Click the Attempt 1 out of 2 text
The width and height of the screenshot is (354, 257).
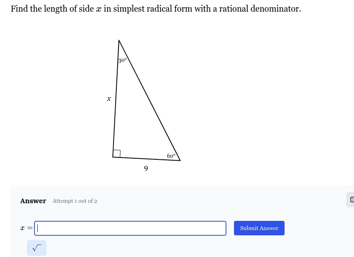click(x=75, y=201)
